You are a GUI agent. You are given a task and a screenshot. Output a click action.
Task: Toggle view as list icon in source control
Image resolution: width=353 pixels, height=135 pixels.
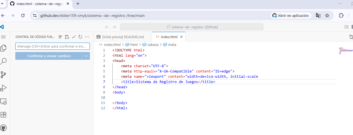pyautogui.click(x=60, y=37)
